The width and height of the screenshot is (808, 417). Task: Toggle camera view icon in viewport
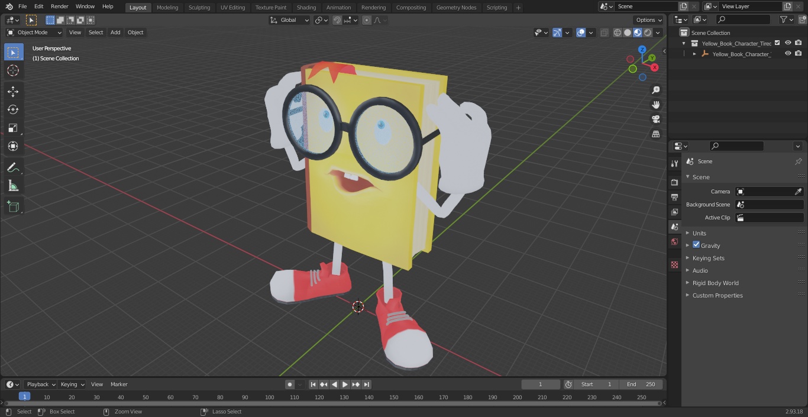click(655, 119)
